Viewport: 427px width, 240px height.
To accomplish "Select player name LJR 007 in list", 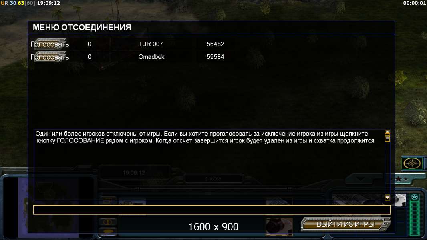I will click(151, 44).
